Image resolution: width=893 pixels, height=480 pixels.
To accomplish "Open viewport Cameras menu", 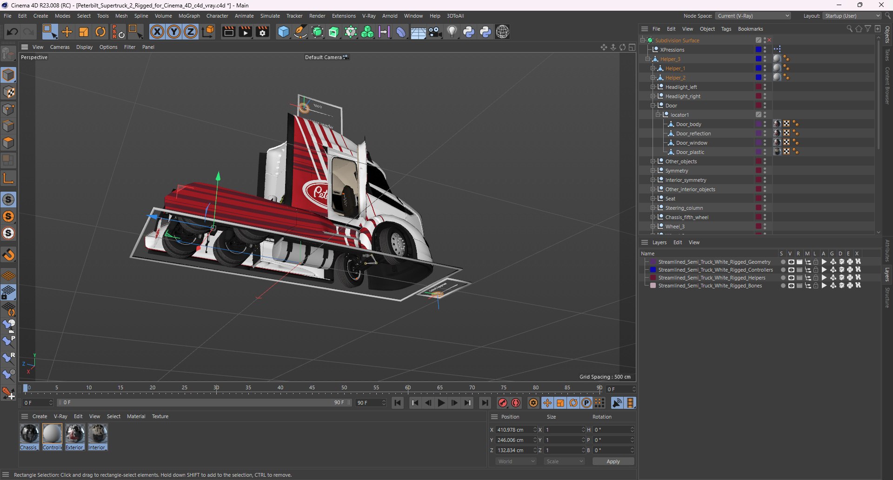I will click(x=60, y=47).
